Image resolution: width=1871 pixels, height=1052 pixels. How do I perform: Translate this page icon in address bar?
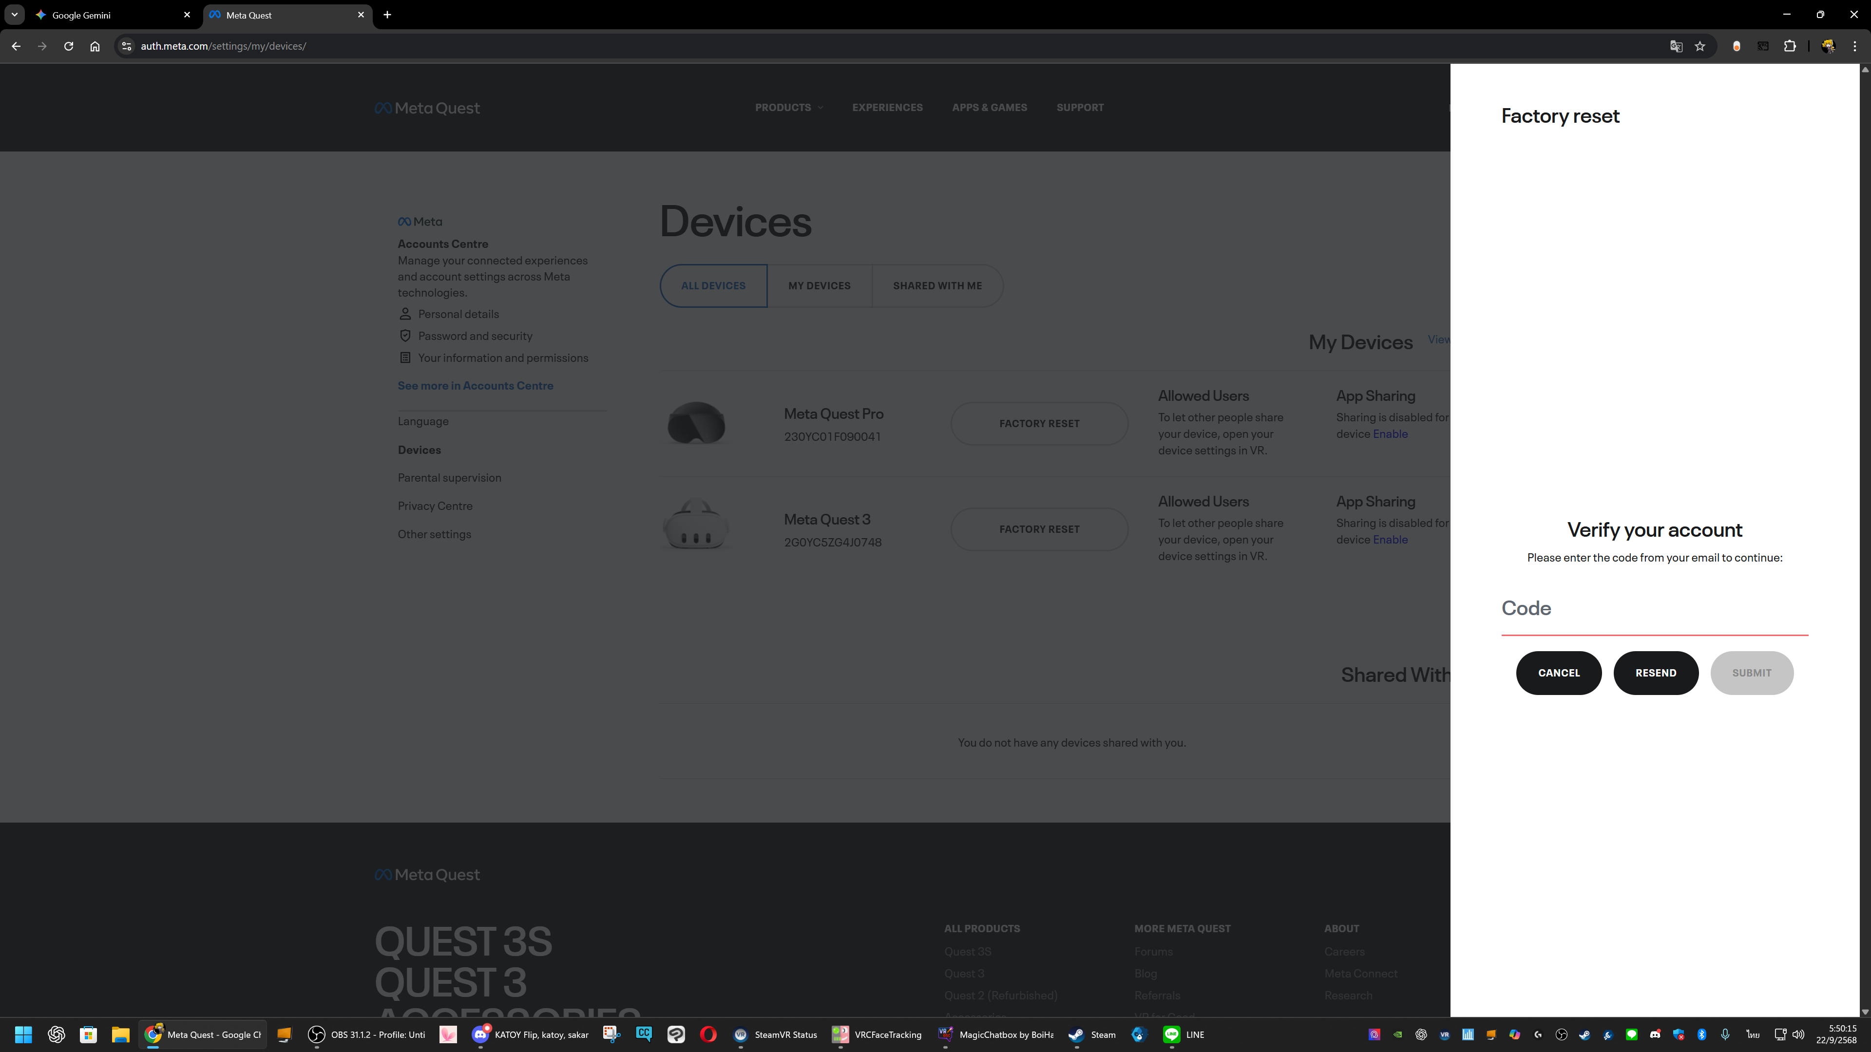tap(1676, 46)
